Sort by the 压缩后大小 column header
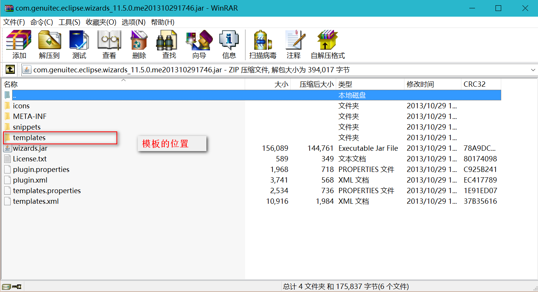The height and width of the screenshot is (292, 538). 313,84
